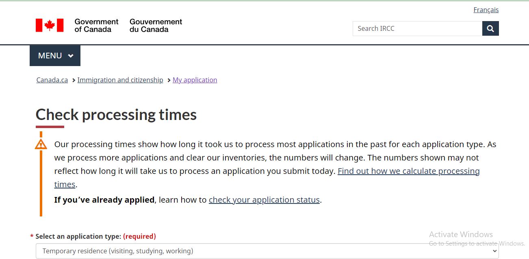Switch the page language to Français
Screen dimensions: 529x259
point(486,10)
